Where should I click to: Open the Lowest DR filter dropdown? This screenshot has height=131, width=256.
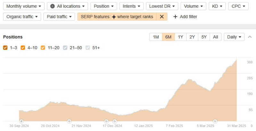(162, 6)
